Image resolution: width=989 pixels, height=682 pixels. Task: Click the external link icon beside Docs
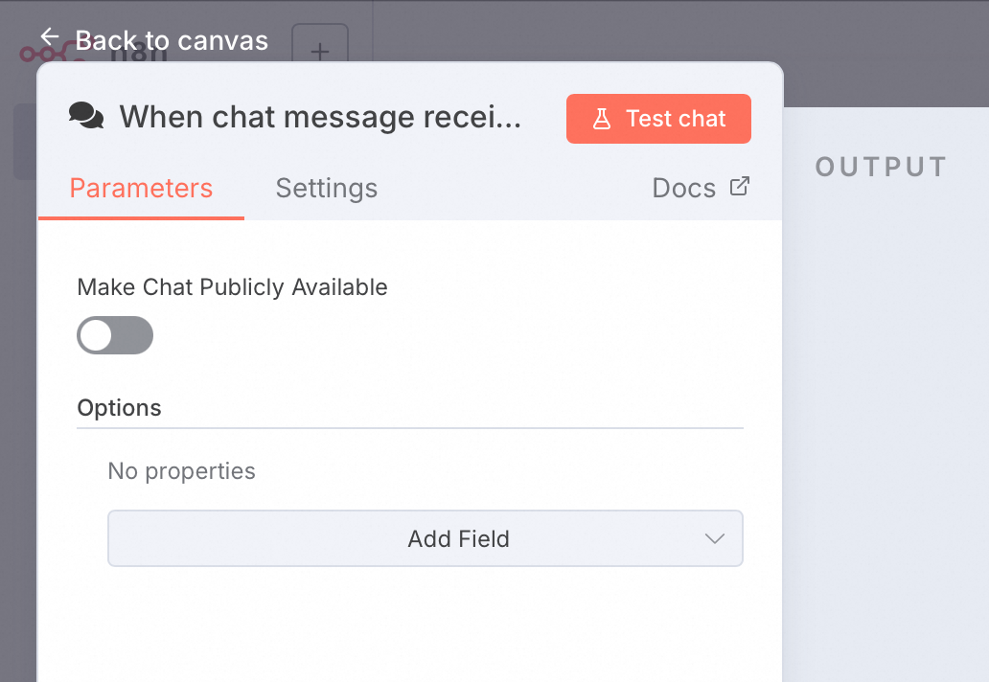tap(739, 186)
